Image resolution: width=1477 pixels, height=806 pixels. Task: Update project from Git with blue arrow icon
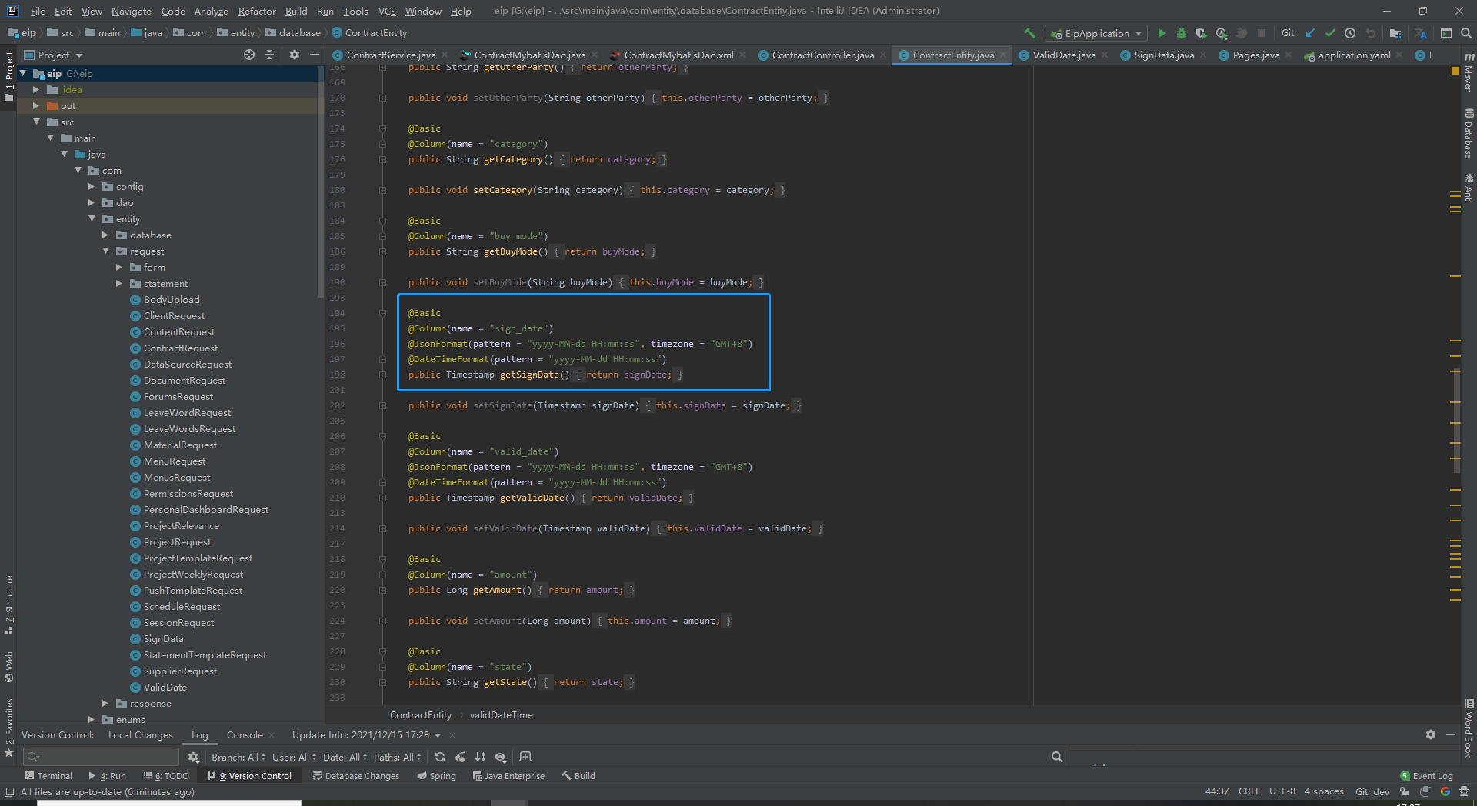1310,33
